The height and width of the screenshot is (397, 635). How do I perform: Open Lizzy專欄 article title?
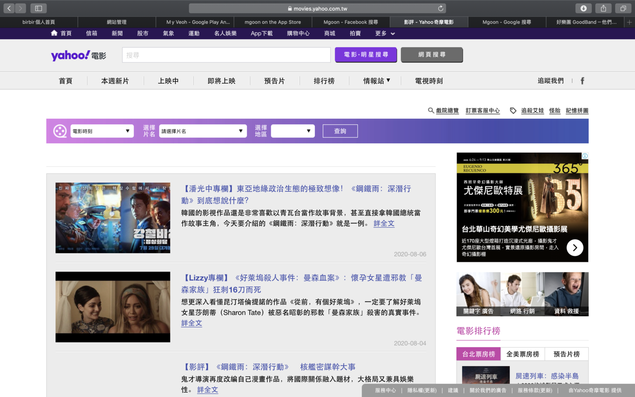(x=302, y=284)
